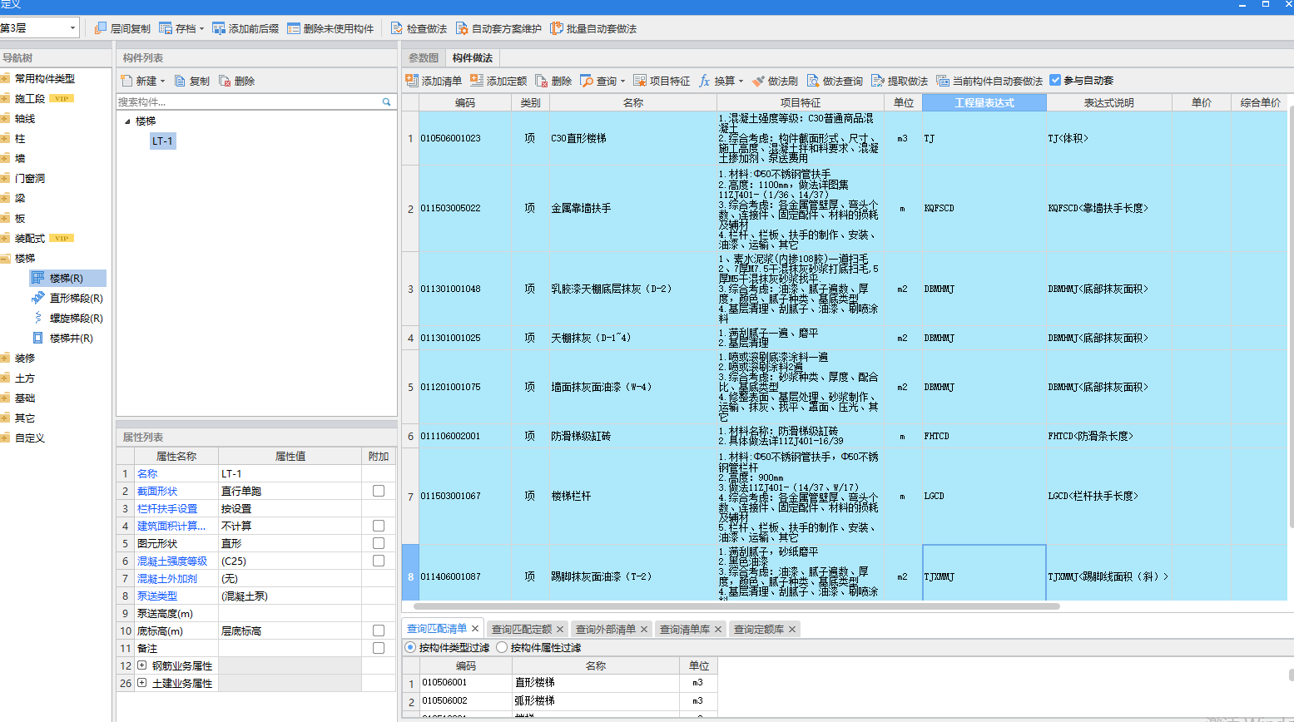The height and width of the screenshot is (722, 1294).
Task: Open 查询 dropdown menu
Action: [x=622, y=82]
